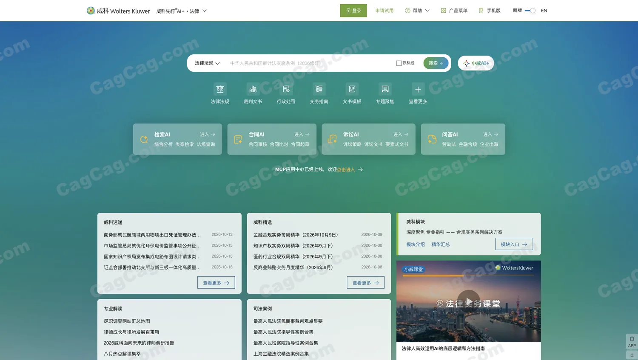The width and height of the screenshot is (638, 360).
Task: Play the 法律实务课堂 video
Action: (x=469, y=301)
